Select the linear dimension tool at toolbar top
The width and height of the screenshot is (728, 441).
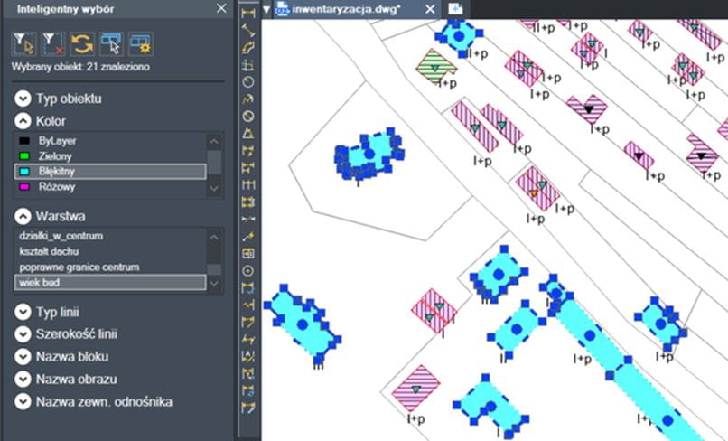(248, 12)
